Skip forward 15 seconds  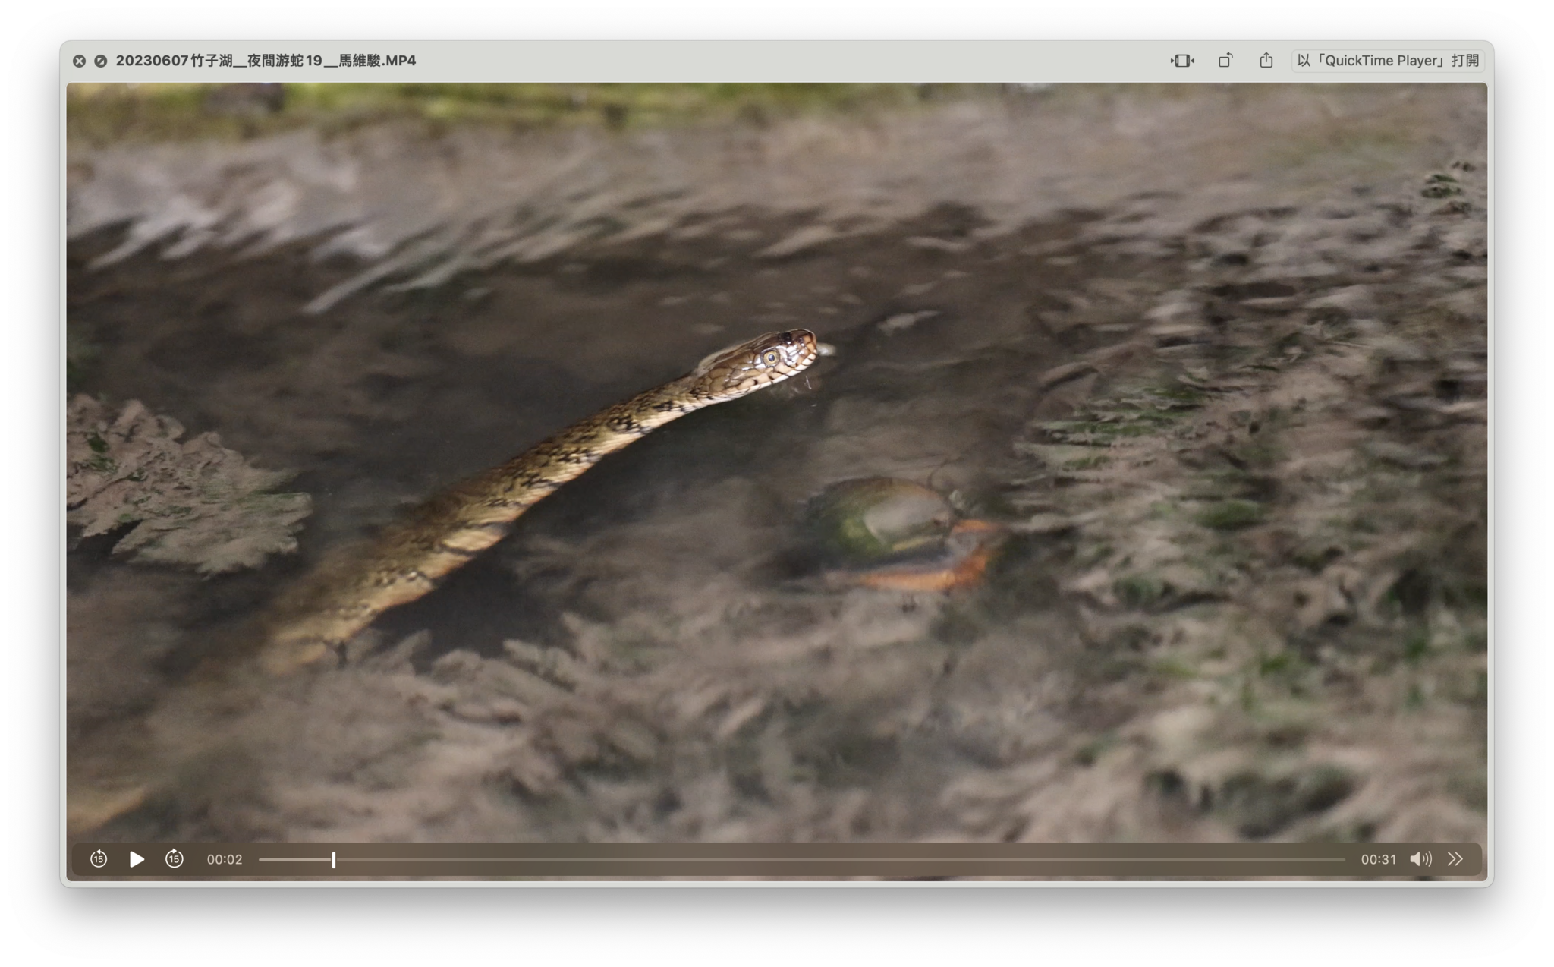click(x=175, y=858)
